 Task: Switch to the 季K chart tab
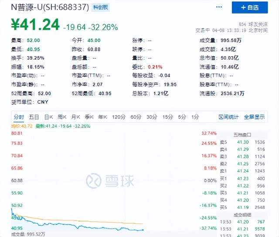[89, 117]
